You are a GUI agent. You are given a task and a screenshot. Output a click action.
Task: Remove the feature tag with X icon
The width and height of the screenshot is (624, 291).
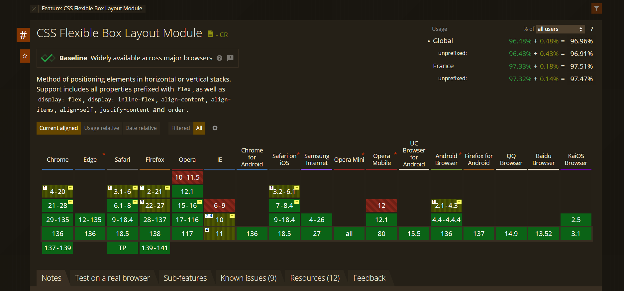coord(34,9)
